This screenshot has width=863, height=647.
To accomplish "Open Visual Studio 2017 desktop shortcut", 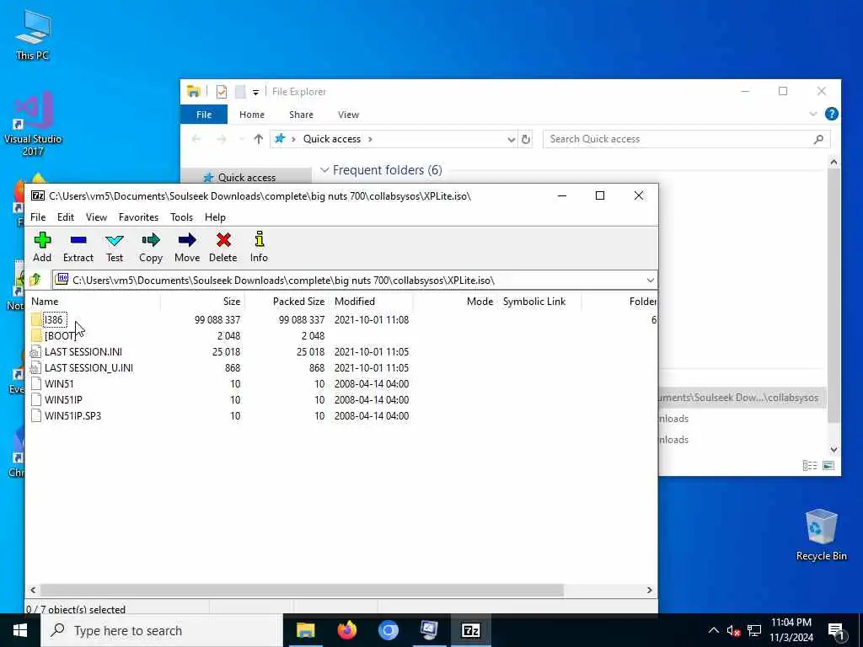I will (x=33, y=124).
